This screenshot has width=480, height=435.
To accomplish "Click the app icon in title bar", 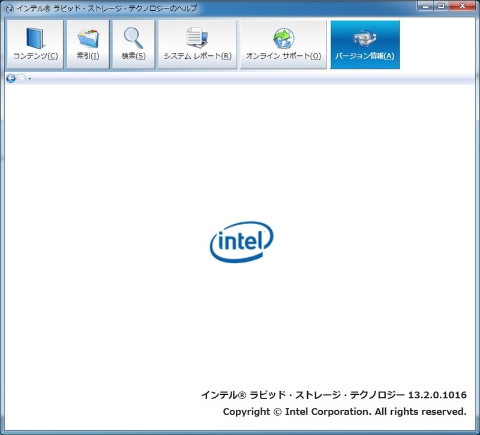I will point(10,8).
